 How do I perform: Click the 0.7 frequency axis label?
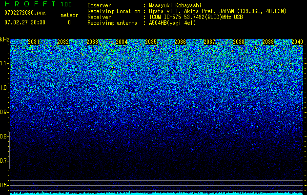tap(3, 161)
